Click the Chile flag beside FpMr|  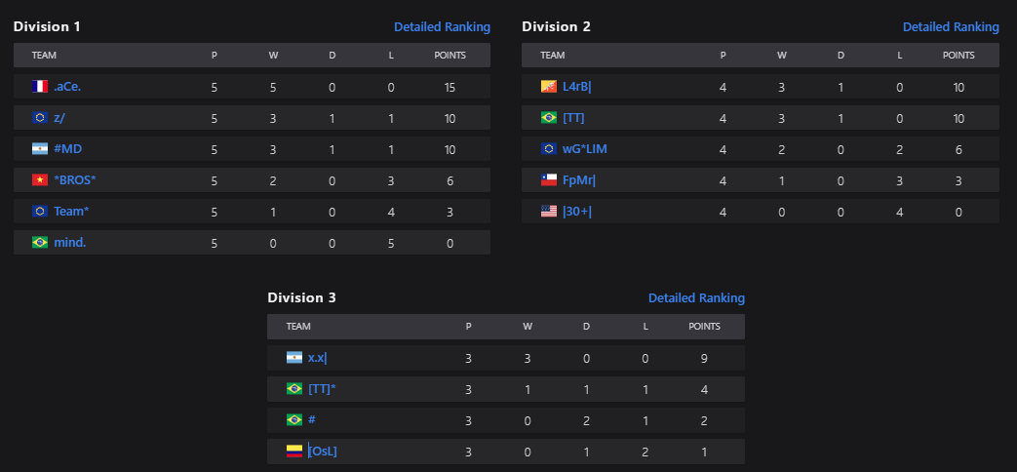549,180
